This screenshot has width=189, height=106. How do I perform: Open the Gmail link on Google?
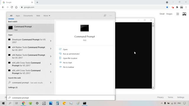[x=162, y=14]
